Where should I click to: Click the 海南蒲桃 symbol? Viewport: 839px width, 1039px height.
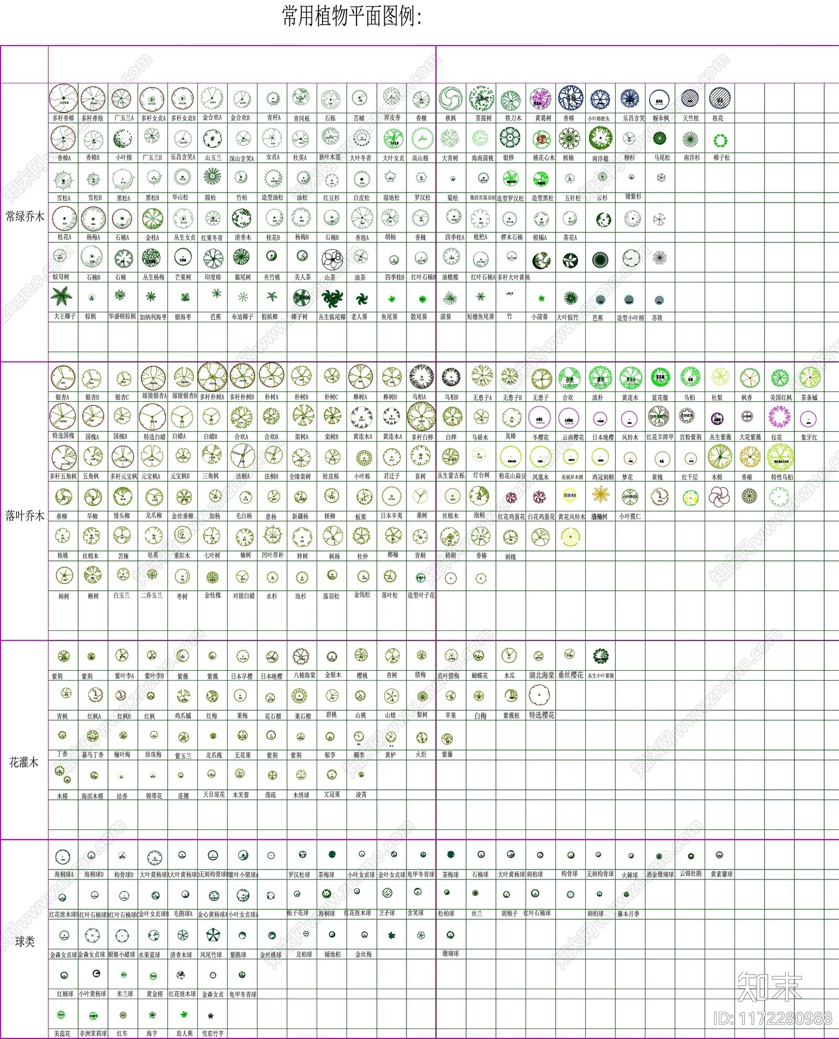[x=479, y=138]
